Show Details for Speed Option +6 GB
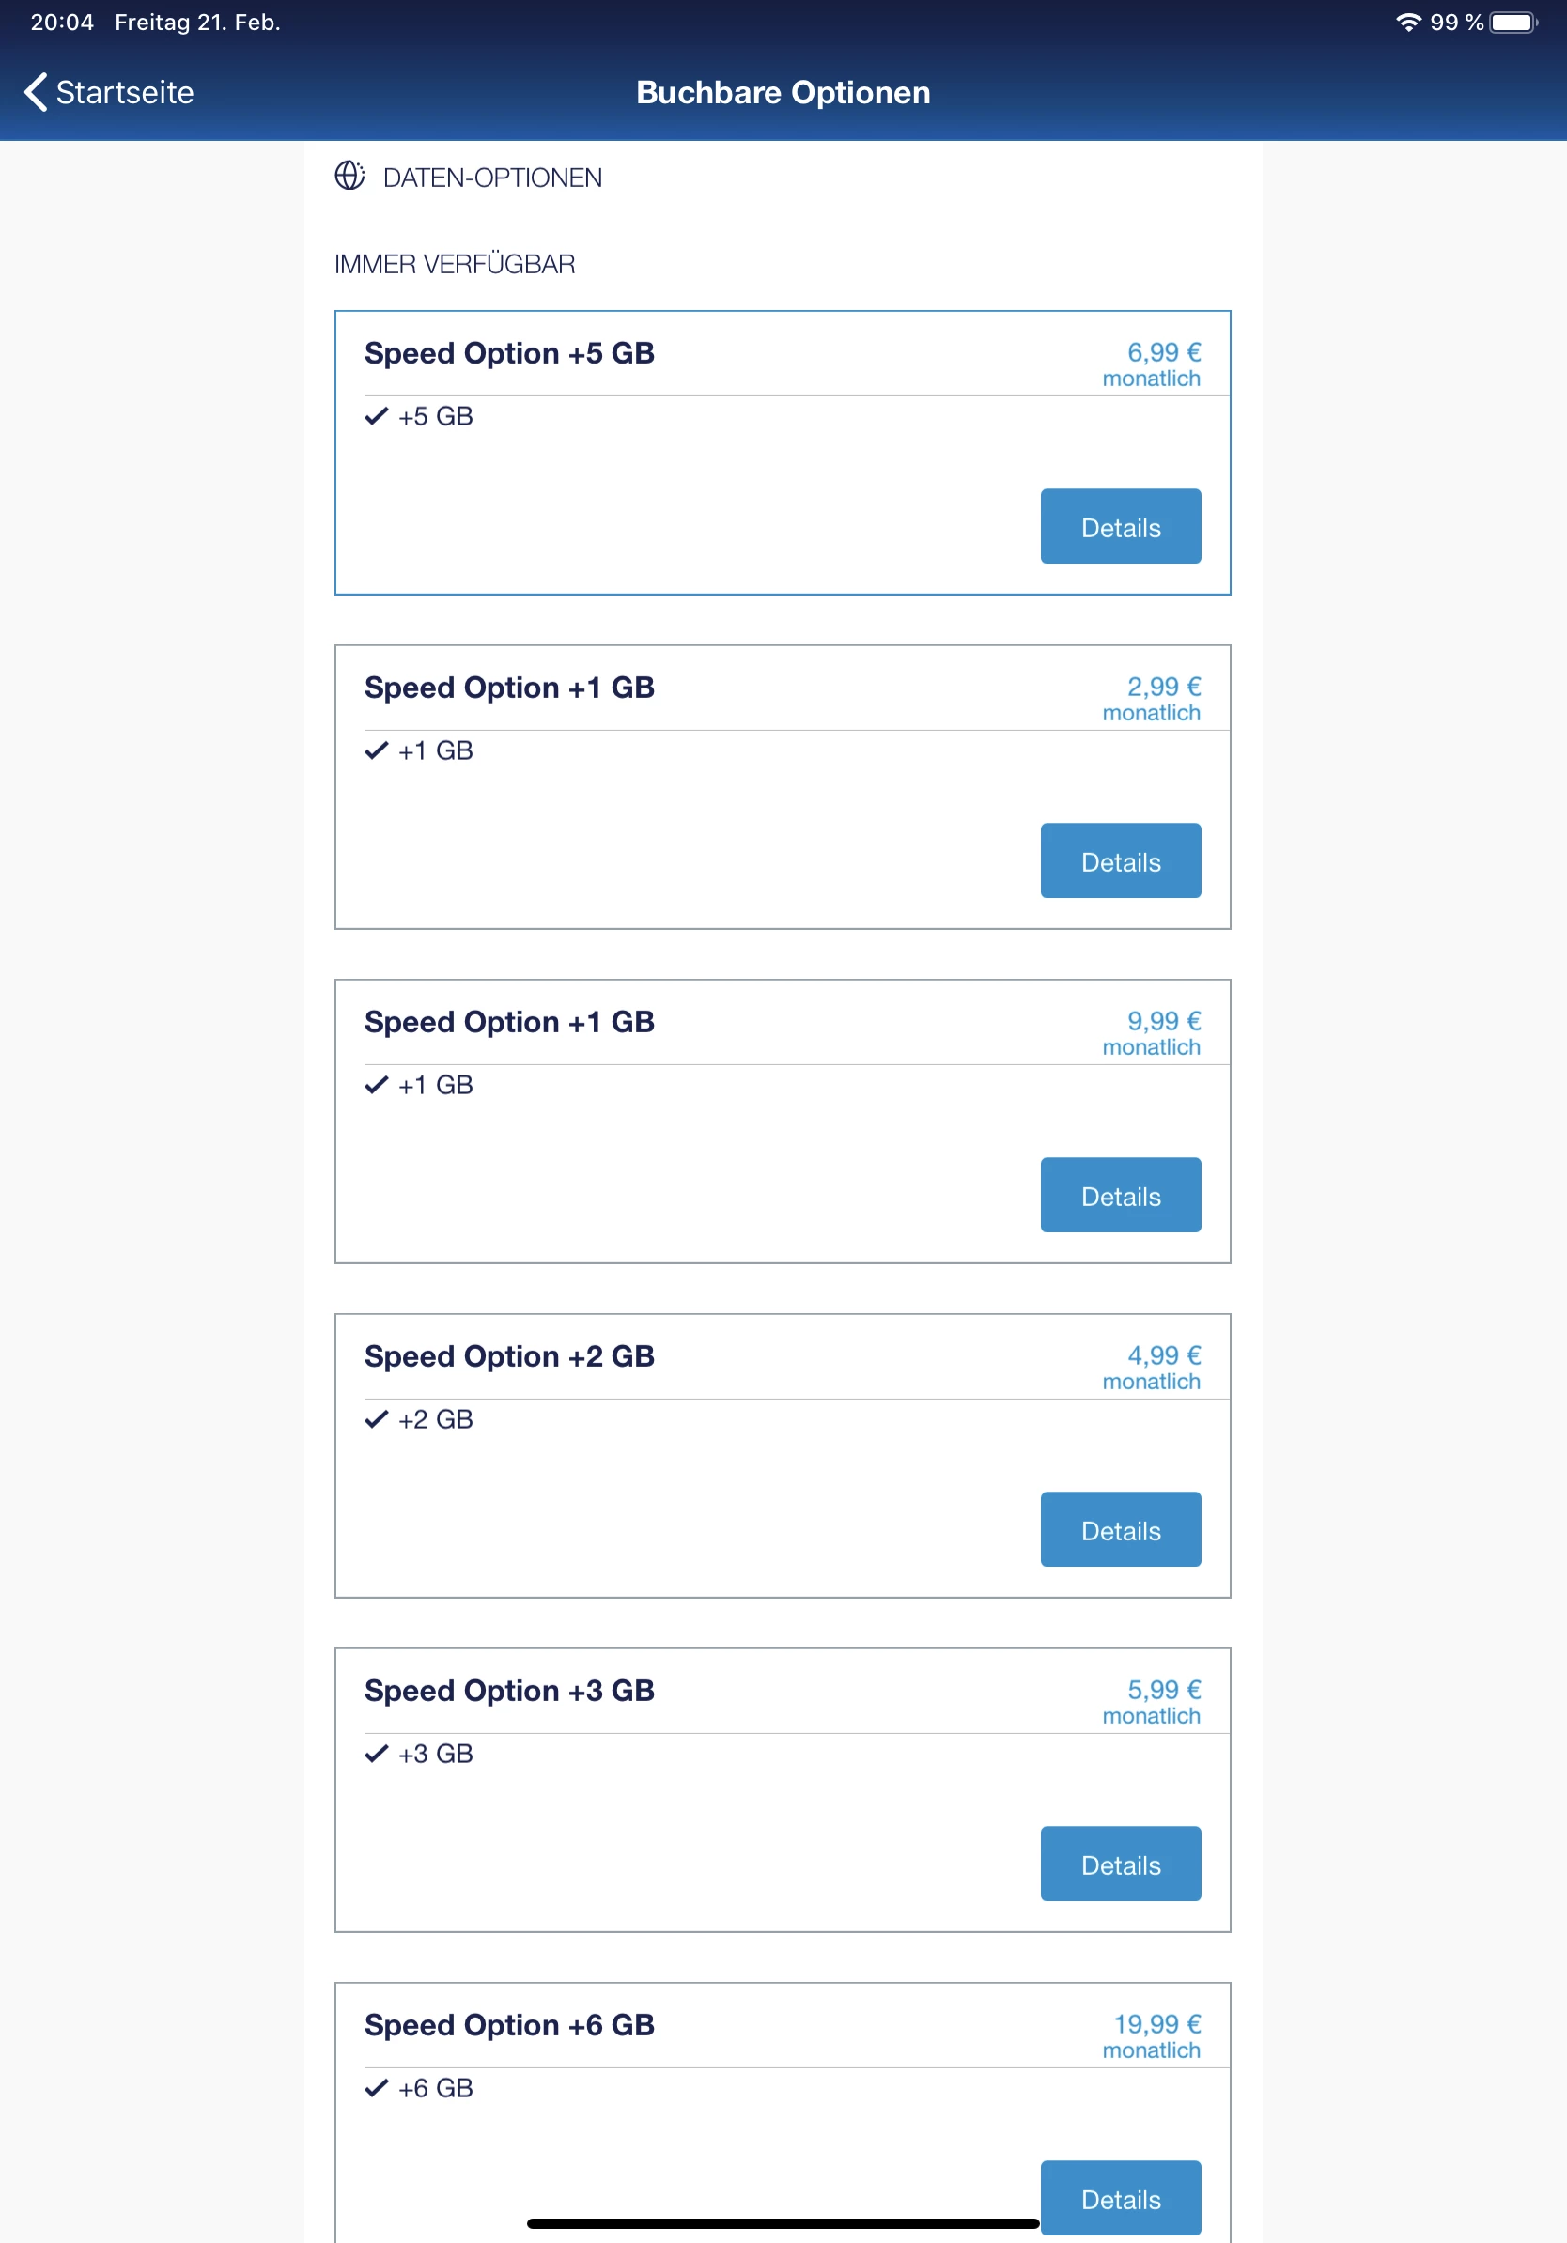 click(1120, 2197)
